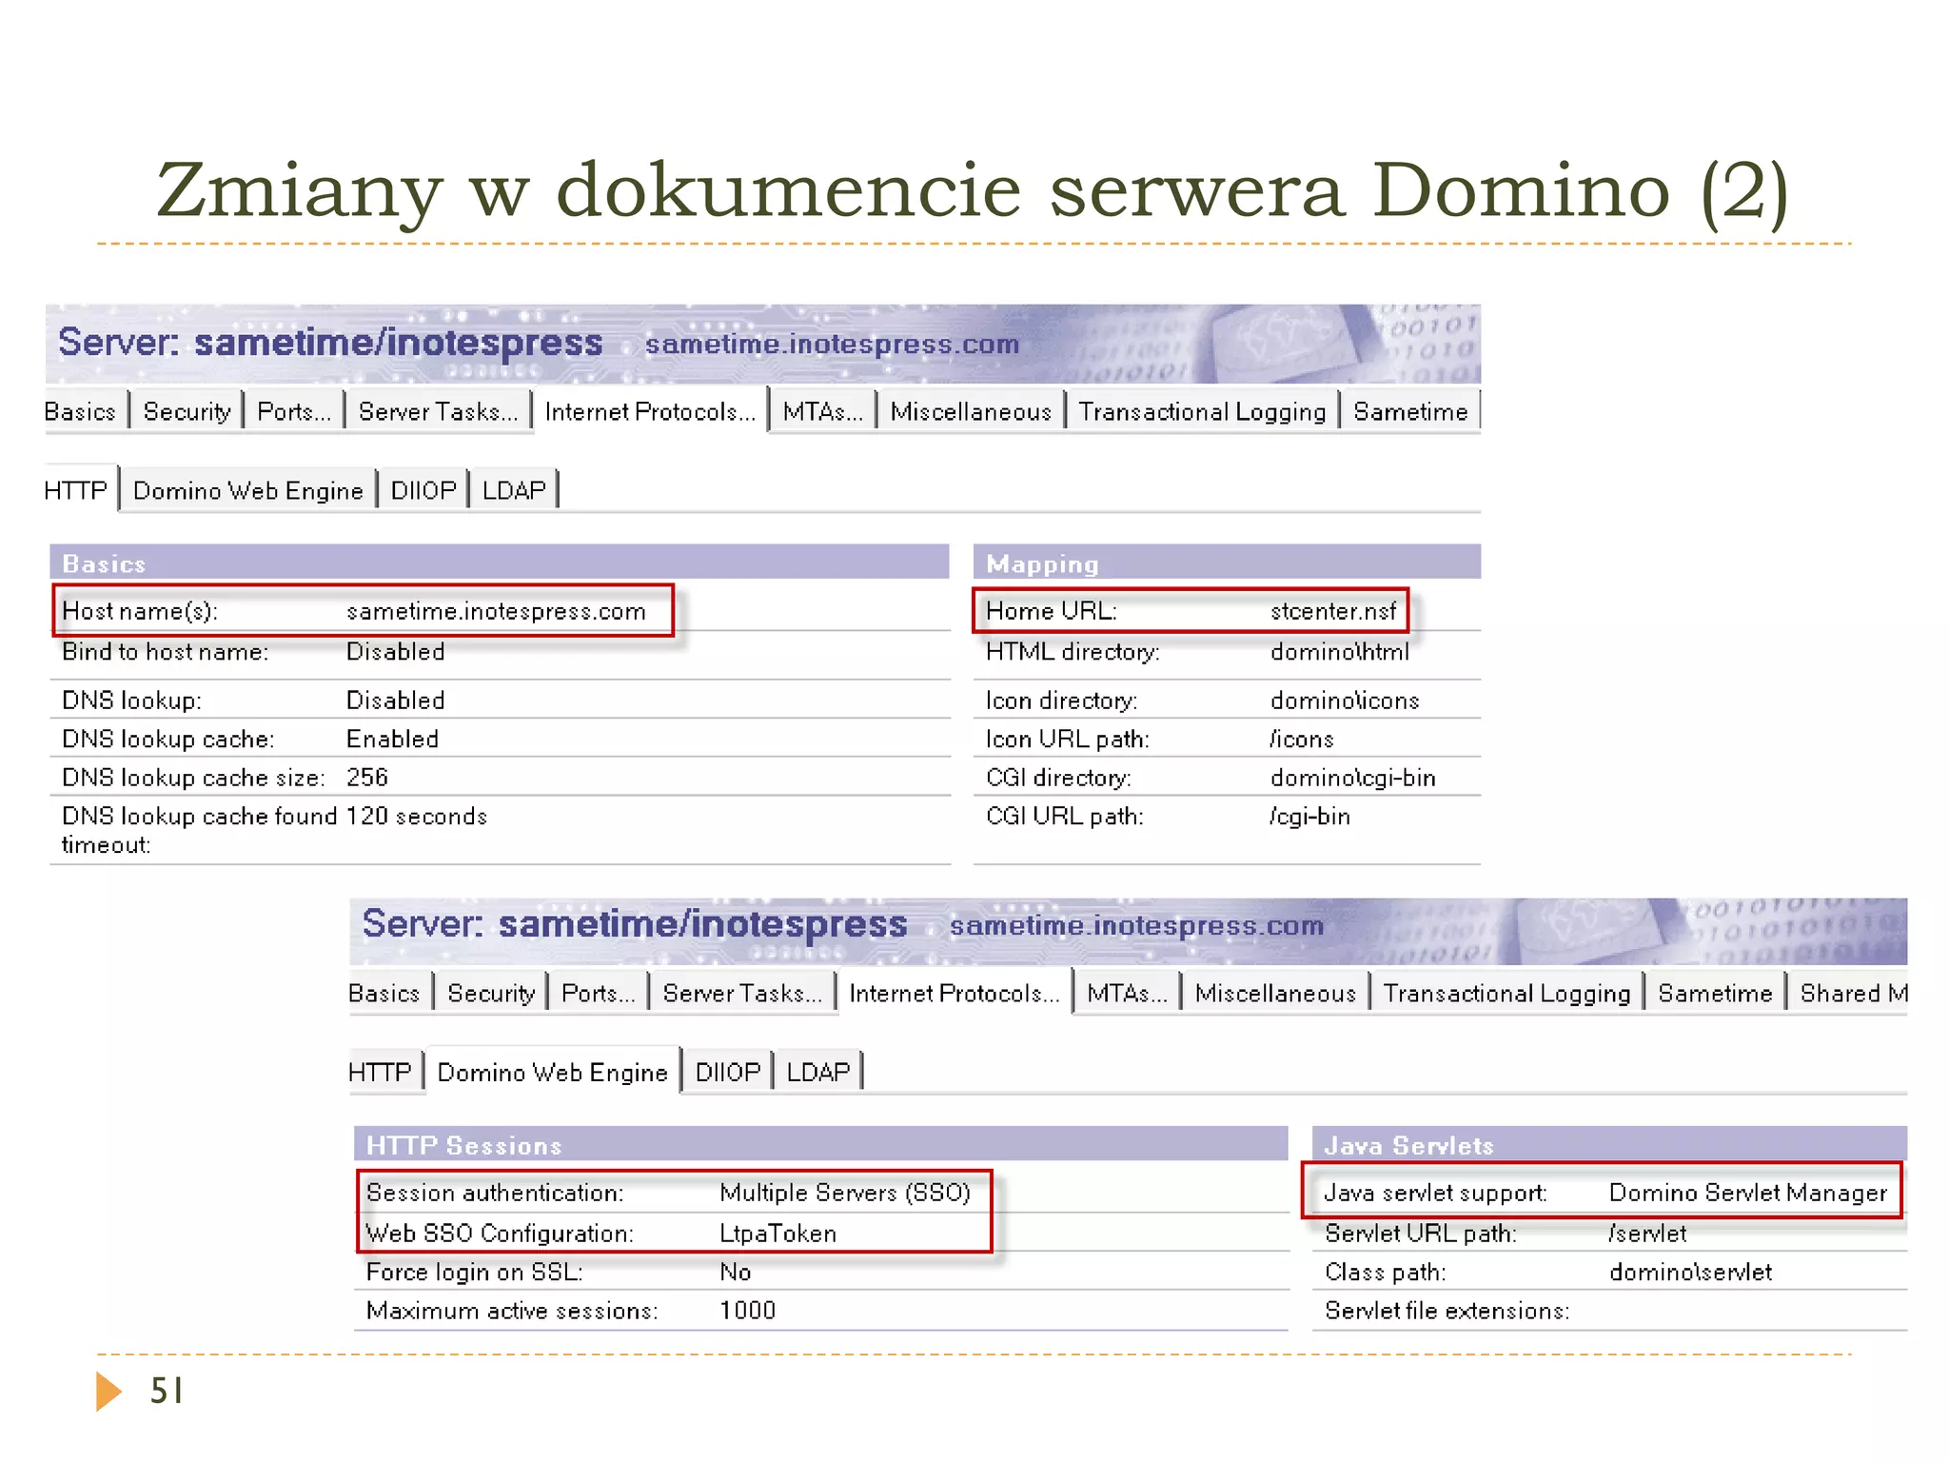Viewport: 1949px width, 1462px height.
Task: Click Home URL value stcenter.nsf
Action: coord(1333,611)
